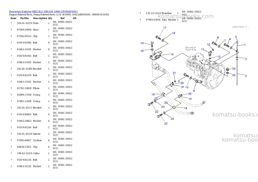The width and height of the screenshot is (258, 182).
Task: Click callout number 9 in diagram
Action: coord(179,81)
